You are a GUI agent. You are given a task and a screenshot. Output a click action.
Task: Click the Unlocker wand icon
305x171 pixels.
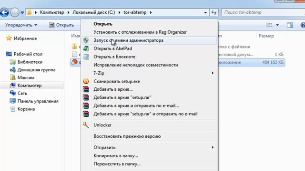(86, 125)
